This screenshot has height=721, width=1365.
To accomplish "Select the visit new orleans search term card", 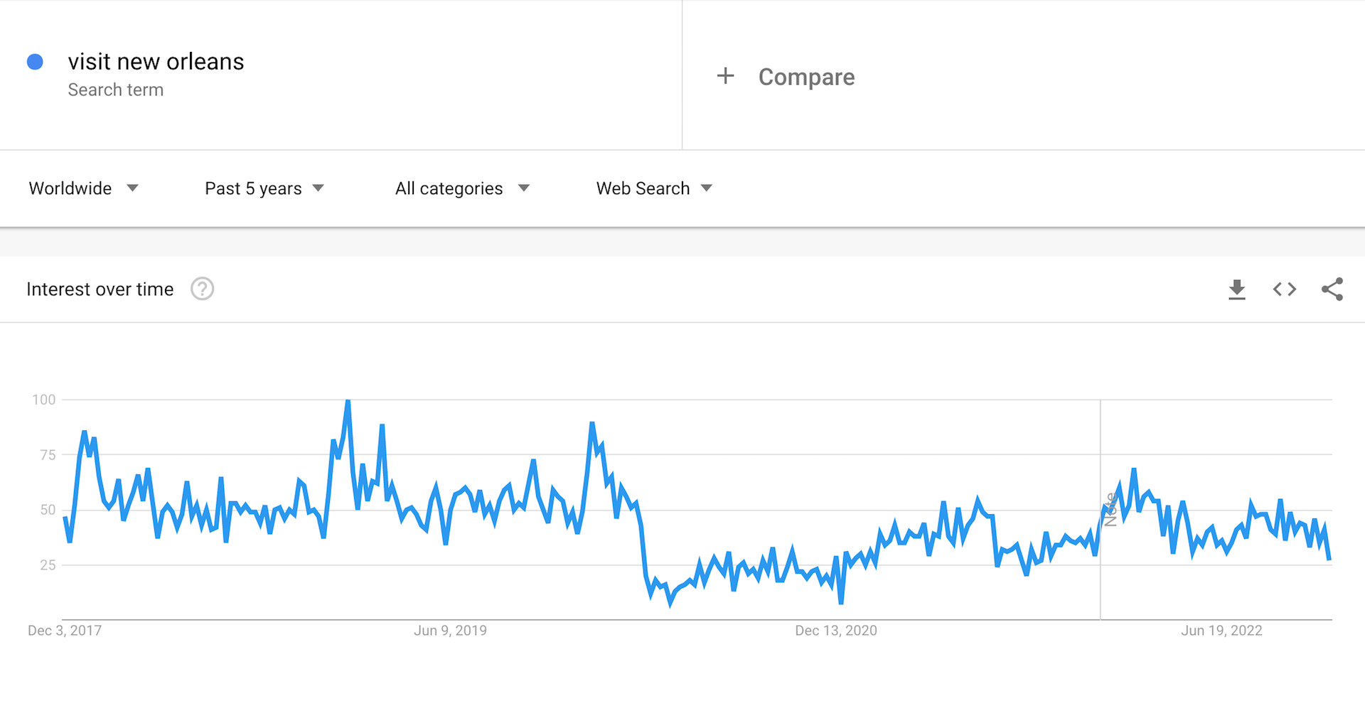I will (156, 61).
